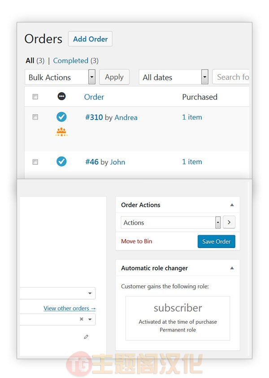
Task: Click the Orders page heading
Action: click(x=43, y=39)
